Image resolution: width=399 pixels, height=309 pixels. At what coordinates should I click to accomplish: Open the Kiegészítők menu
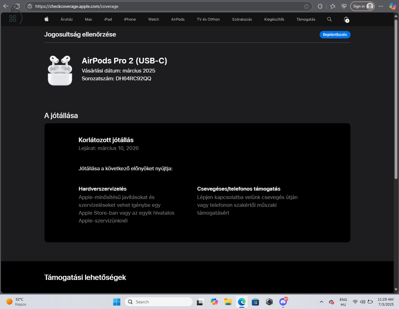tap(274, 19)
